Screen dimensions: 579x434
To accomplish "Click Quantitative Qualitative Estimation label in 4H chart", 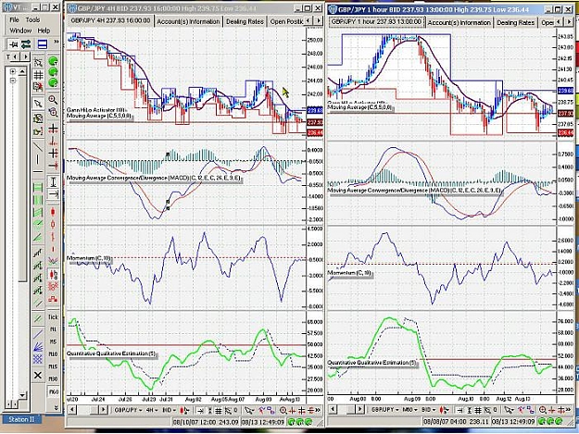I will click(111, 353).
